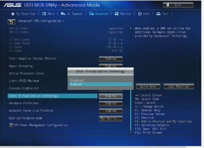Click the F10: Save ESC: Exit hint
This screenshot has width=204, height=148.
click(x=151, y=129)
